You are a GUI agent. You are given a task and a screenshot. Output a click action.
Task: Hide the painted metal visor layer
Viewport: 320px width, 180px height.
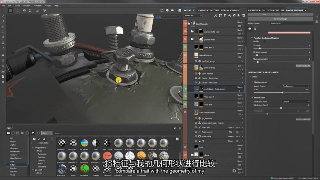185,32
